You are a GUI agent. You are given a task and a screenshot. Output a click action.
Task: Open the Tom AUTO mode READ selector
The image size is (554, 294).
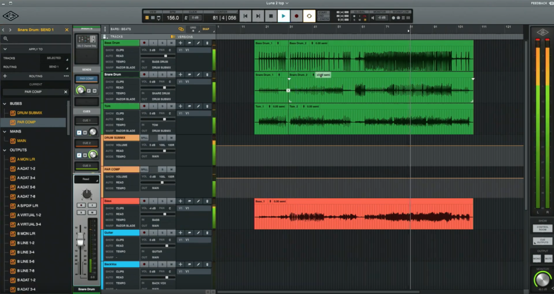[120, 119]
